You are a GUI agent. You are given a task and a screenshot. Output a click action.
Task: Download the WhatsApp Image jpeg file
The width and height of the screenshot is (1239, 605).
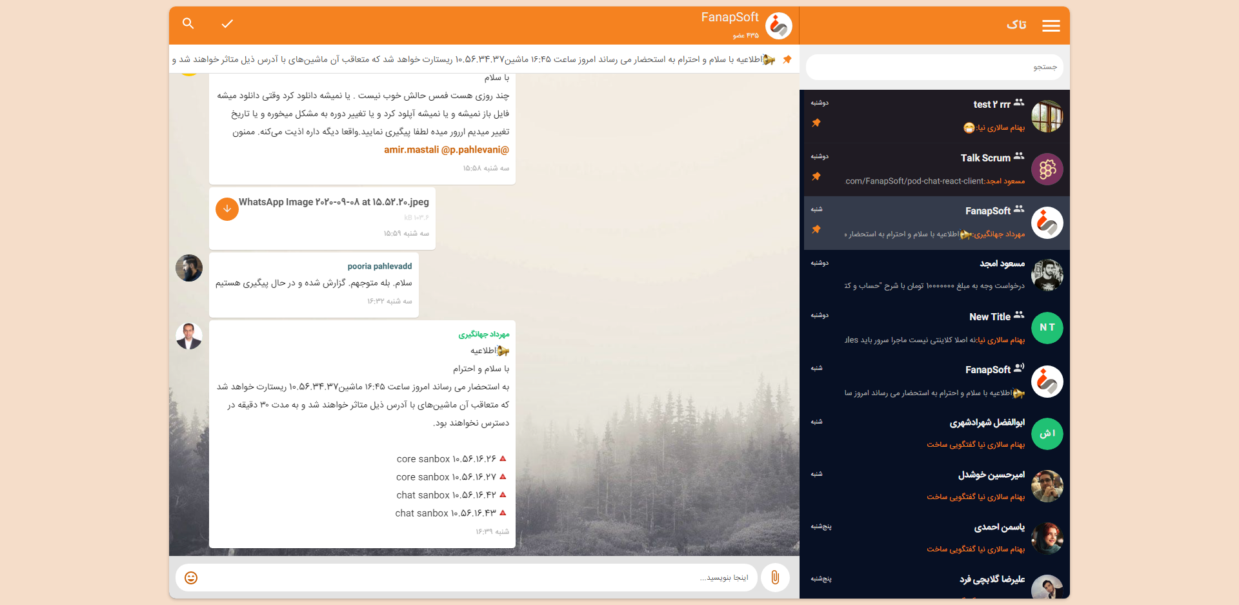(x=227, y=209)
